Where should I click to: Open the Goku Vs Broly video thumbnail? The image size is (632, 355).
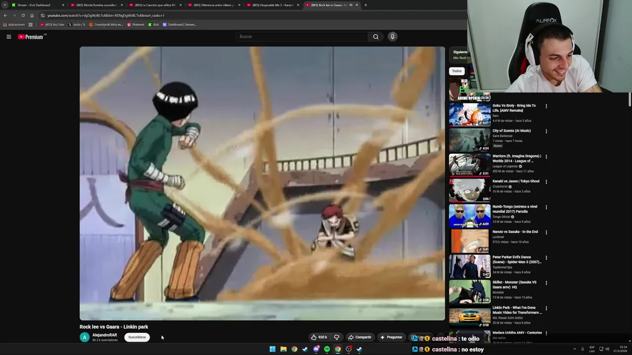[x=470, y=114]
